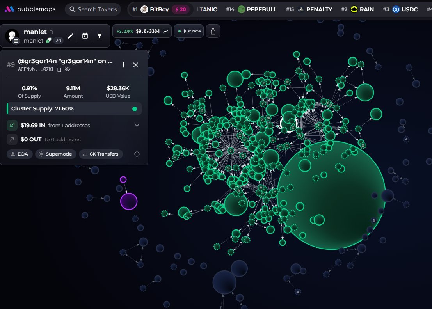Click the @gr3gor14n wallet name title
The image size is (432, 309).
coord(65,61)
